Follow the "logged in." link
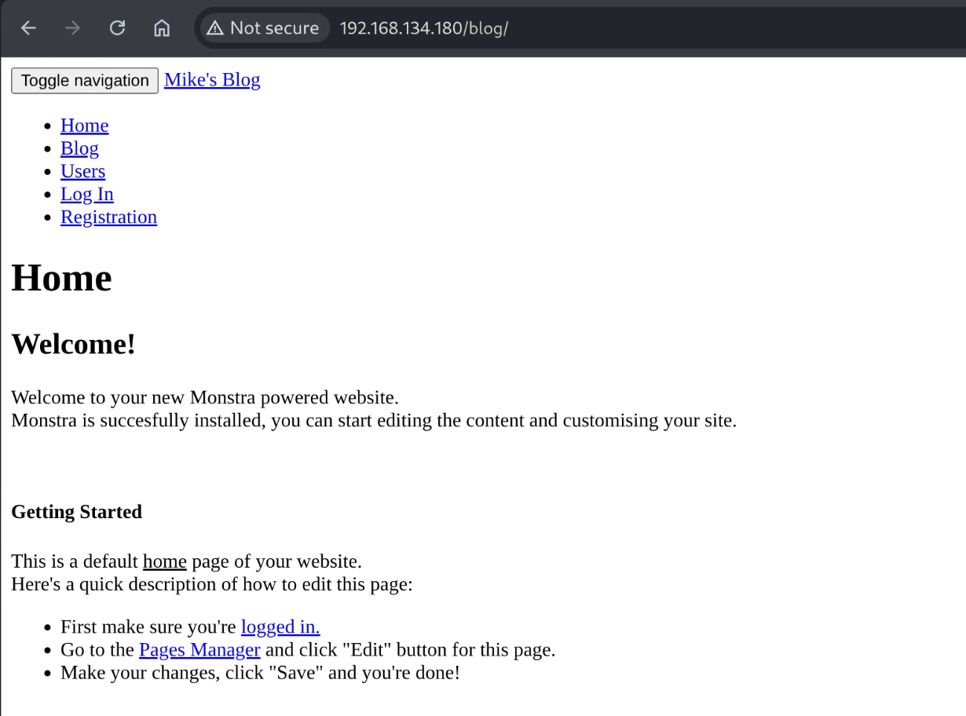966x716 pixels. coord(280,626)
